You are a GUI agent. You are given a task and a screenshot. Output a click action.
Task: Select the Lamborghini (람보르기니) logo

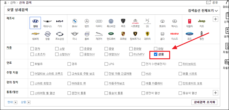135,34
